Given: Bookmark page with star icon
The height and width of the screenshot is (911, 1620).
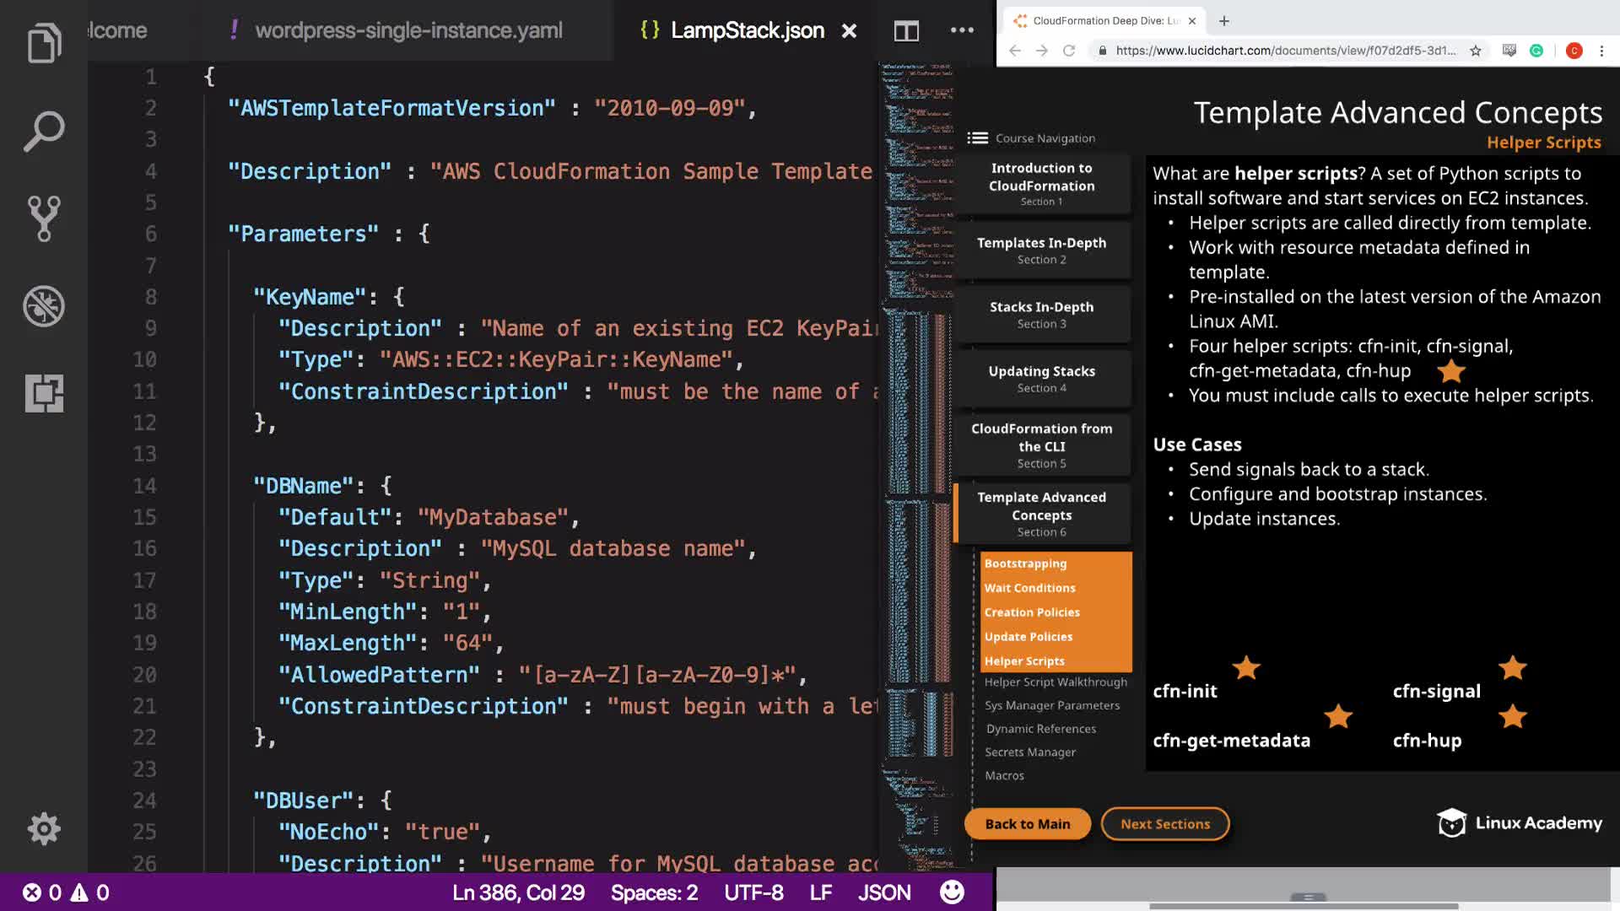Looking at the screenshot, I should 1475,51.
